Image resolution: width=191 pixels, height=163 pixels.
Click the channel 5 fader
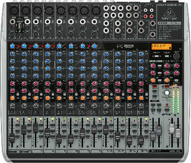tap(59, 139)
